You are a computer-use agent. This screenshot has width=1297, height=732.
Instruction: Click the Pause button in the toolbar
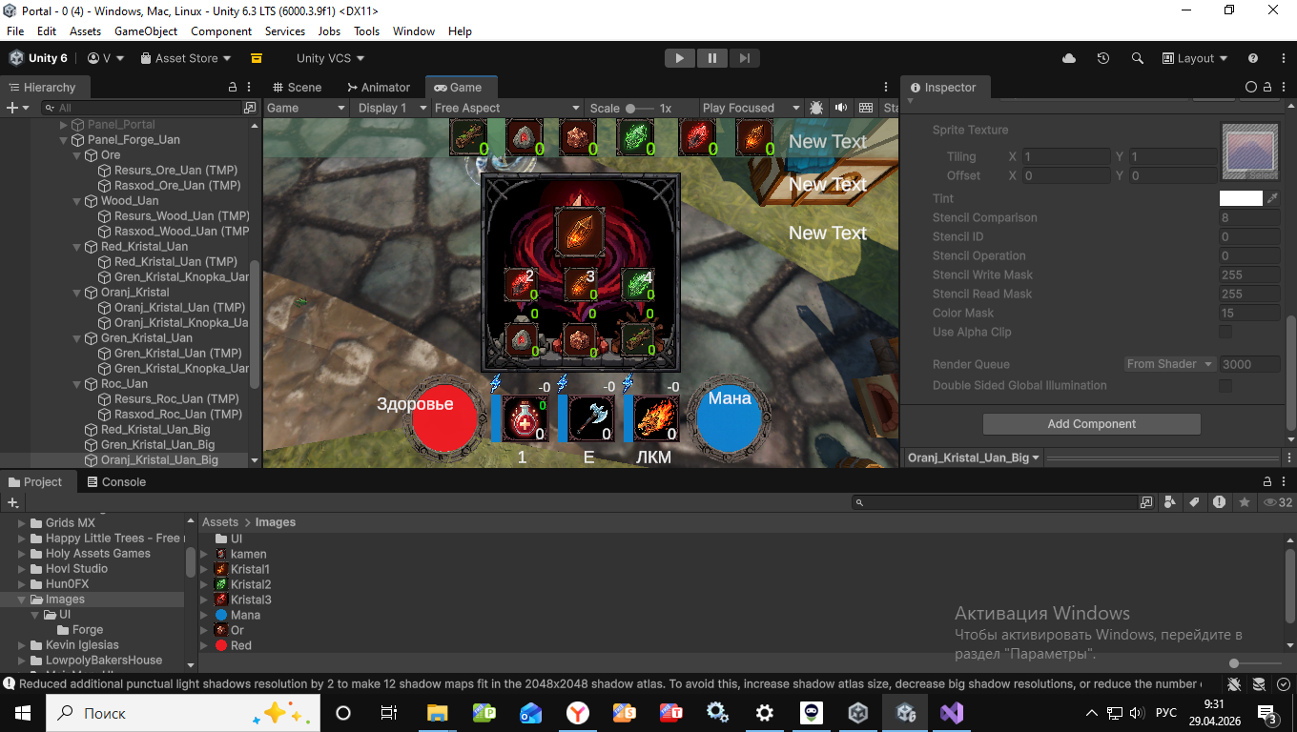pos(711,58)
